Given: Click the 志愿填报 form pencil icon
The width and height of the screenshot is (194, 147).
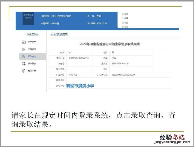Looking at the screenshot, I should [x=24, y=49].
